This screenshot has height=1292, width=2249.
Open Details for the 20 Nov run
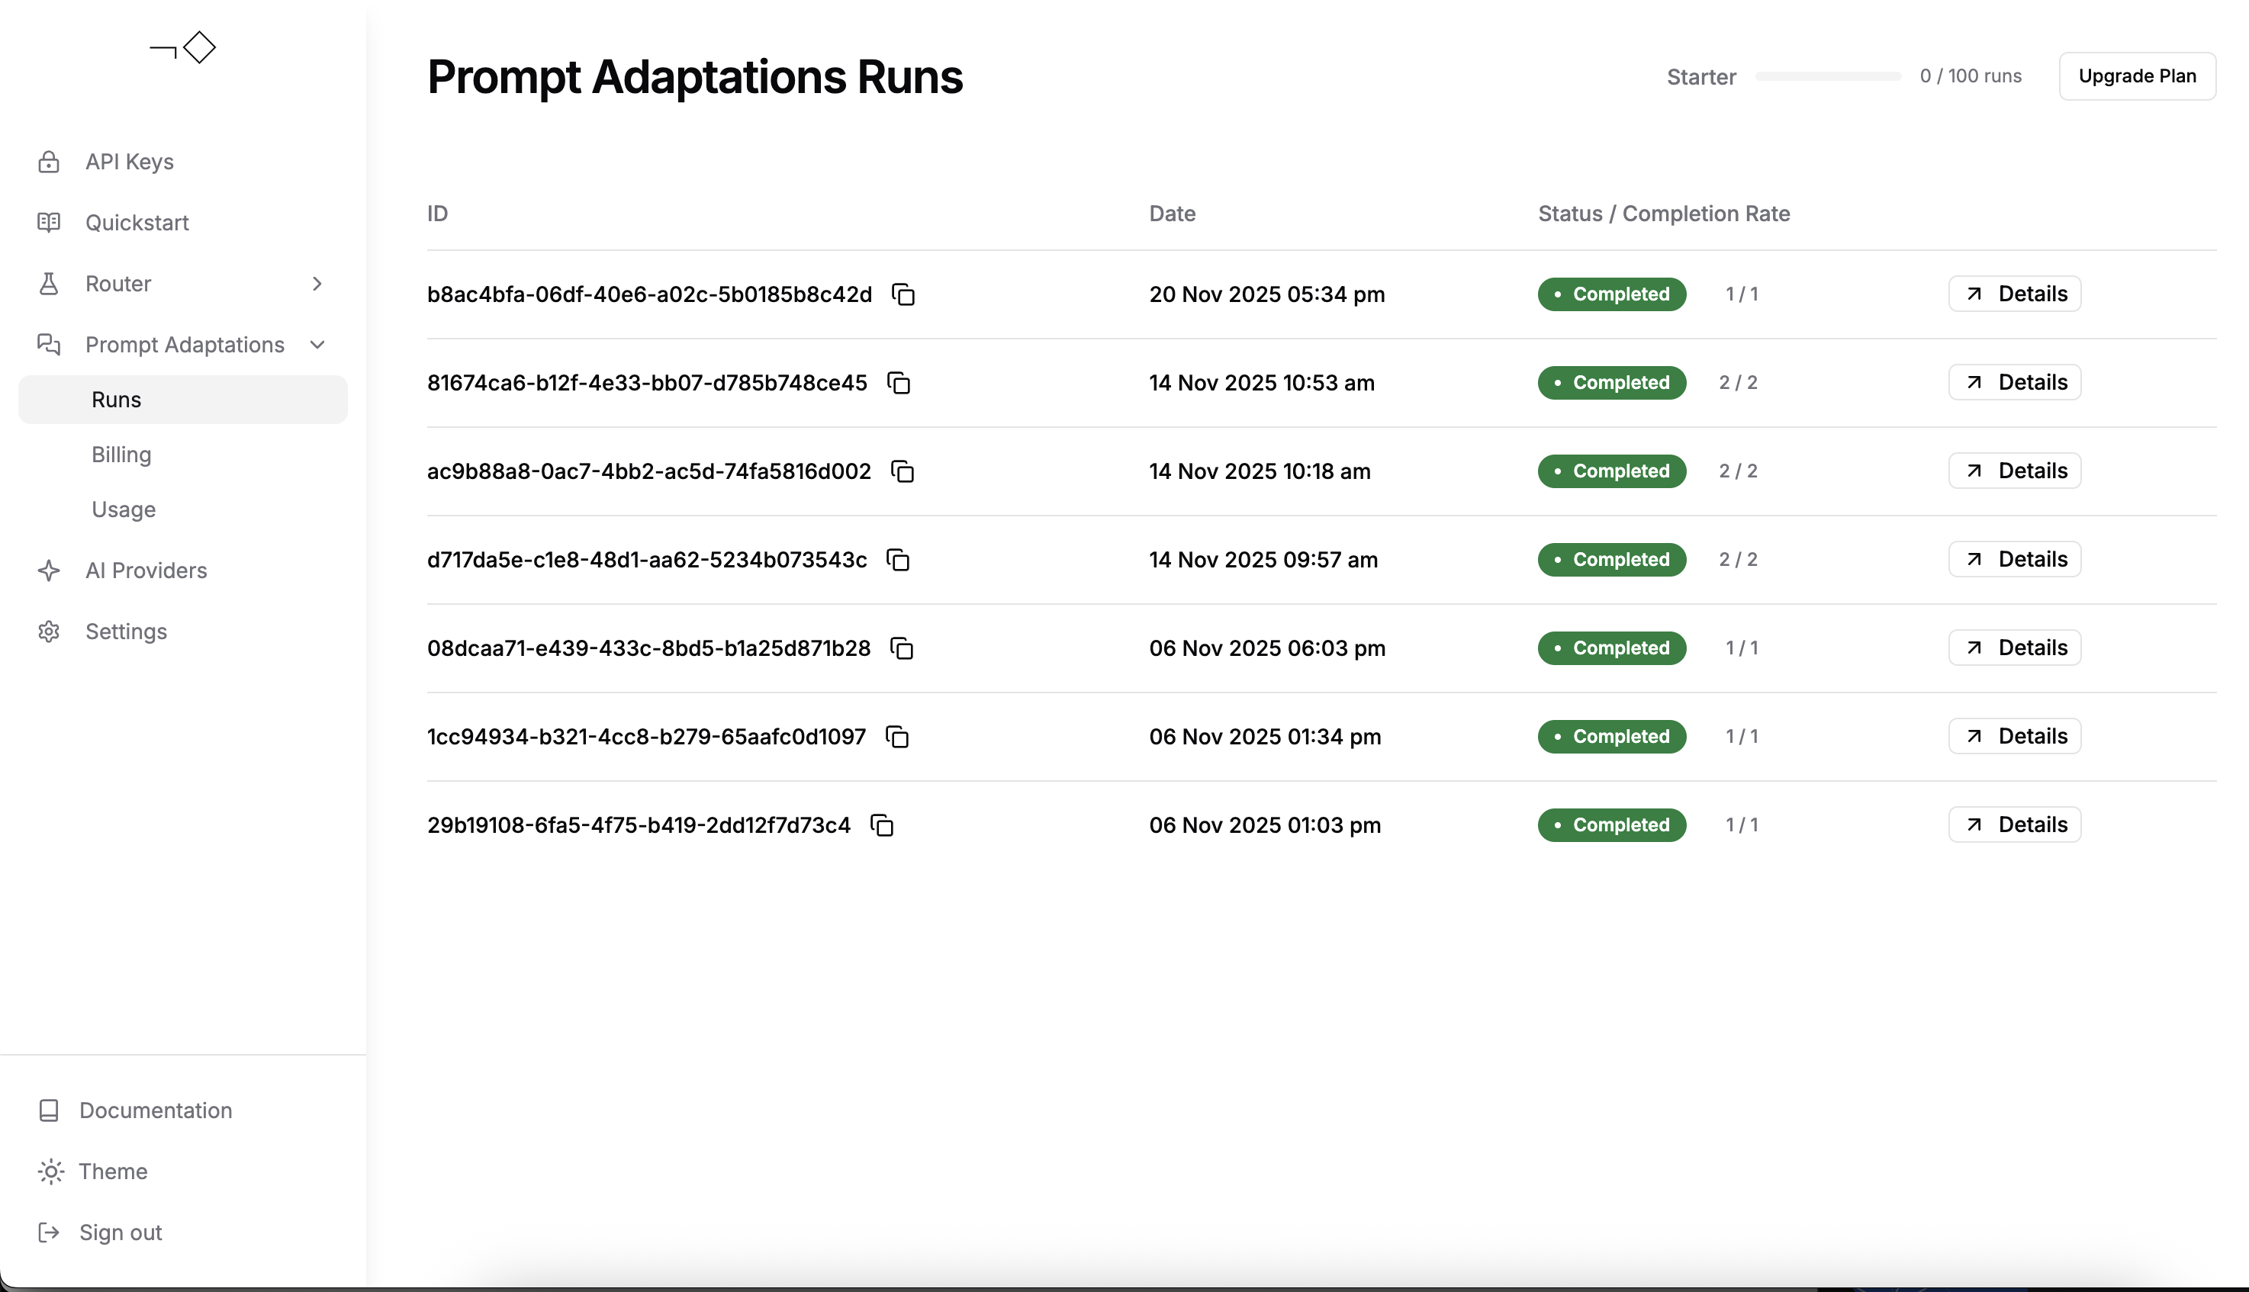click(2014, 294)
